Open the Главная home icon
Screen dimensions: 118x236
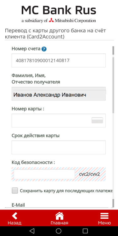pyautogui.click(x=59, y=216)
